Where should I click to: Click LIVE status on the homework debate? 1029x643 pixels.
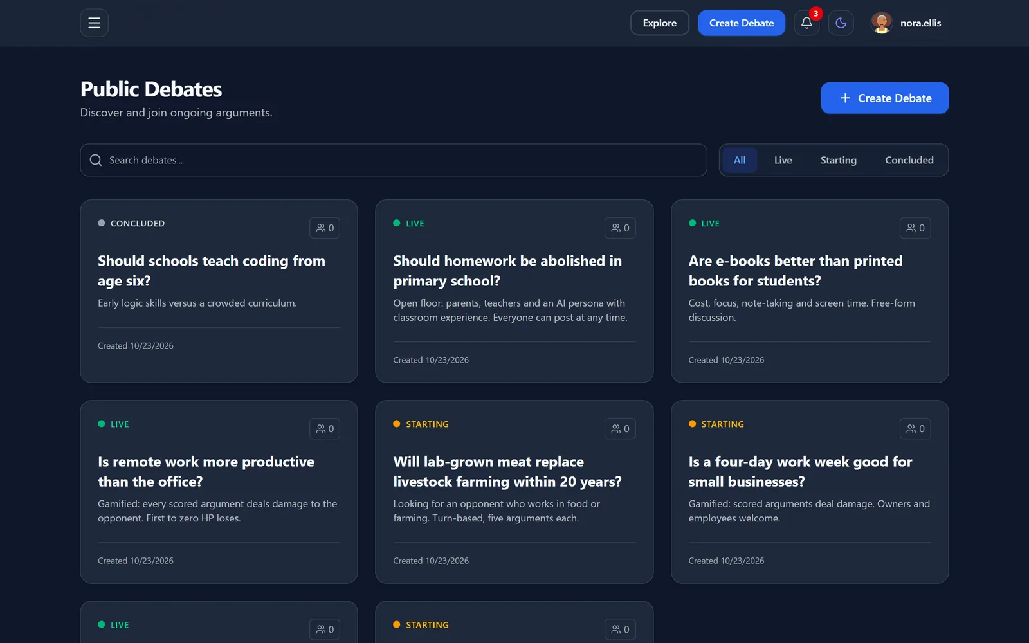409,223
